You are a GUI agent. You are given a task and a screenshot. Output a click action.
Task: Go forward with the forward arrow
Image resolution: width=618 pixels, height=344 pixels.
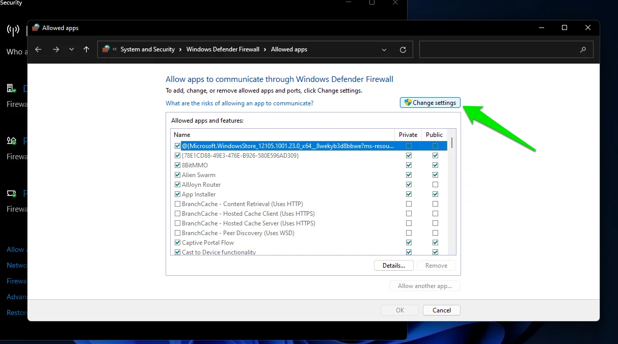56,49
